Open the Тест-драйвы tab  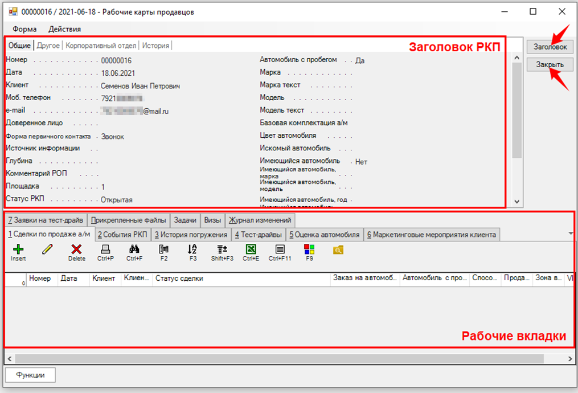coord(258,235)
